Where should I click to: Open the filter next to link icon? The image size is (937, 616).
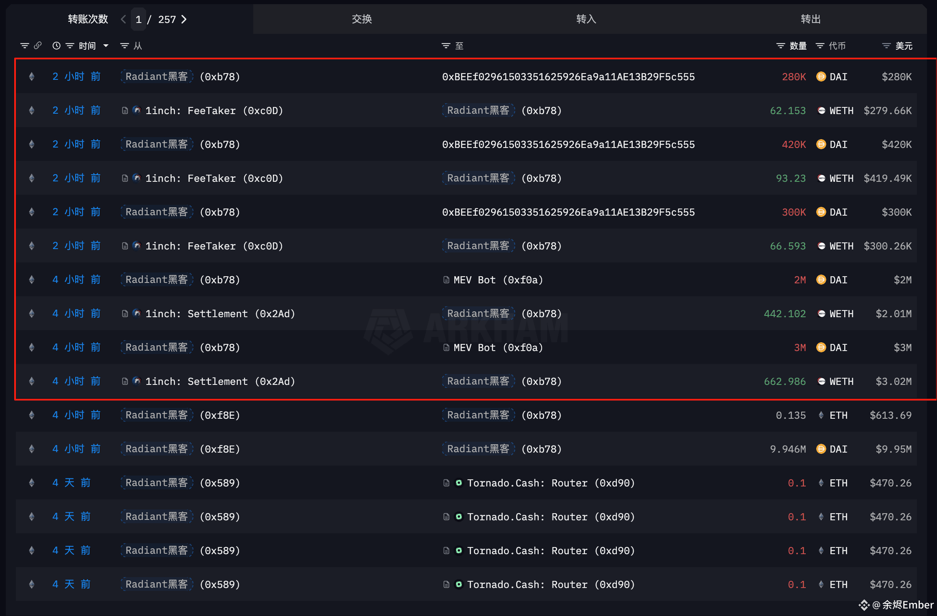[x=25, y=46]
